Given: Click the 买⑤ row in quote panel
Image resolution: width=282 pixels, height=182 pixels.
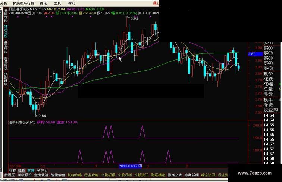Looking at the screenshot, I should tap(268, 68).
